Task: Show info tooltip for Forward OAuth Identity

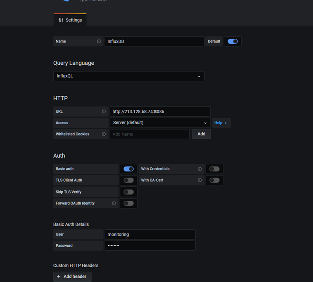Action: (x=114, y=203)
